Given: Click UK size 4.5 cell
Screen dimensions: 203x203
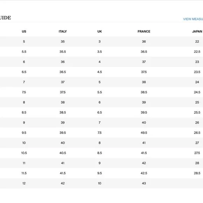Looking at the screenshot, I should 99,72.
